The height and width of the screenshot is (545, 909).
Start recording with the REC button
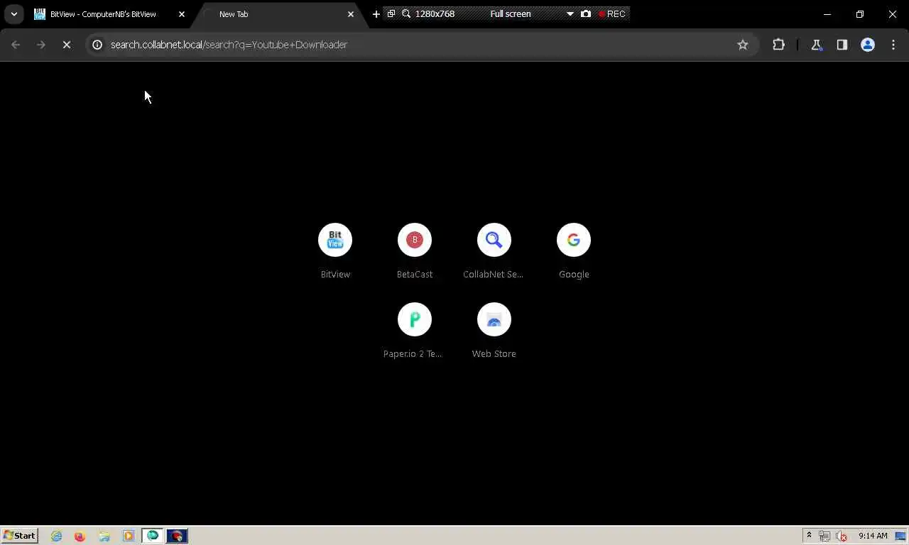tap(612, 13)
